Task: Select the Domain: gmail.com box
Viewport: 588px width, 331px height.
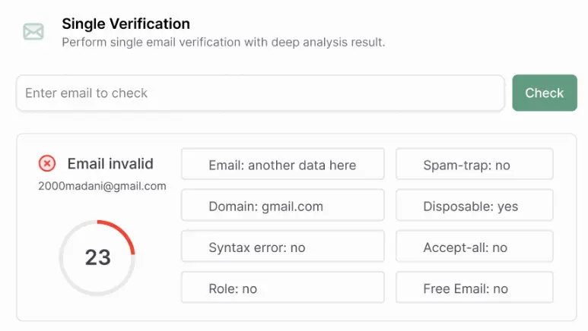Action: pyautogui.click(x=283, y=205)
